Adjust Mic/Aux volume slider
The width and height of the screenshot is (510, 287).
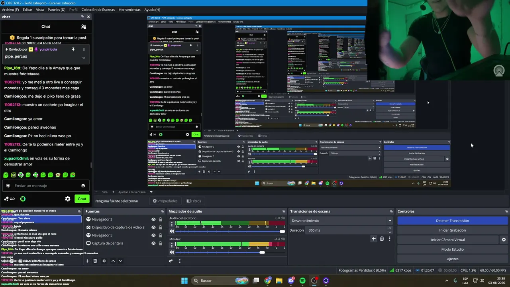(x=230, y=252)
